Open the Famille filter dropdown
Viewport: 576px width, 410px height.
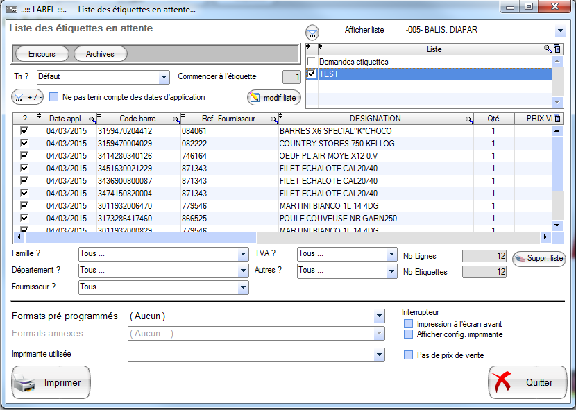[x=243, y=255]
